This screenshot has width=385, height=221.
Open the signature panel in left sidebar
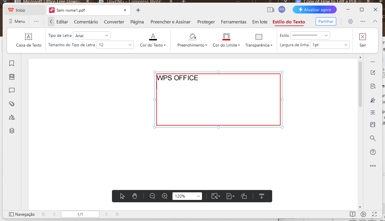click(x=12, y=117)
